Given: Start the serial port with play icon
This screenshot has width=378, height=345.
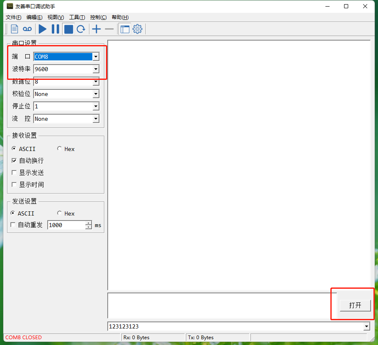Looking at the screenshot, I should pos(42,29).
